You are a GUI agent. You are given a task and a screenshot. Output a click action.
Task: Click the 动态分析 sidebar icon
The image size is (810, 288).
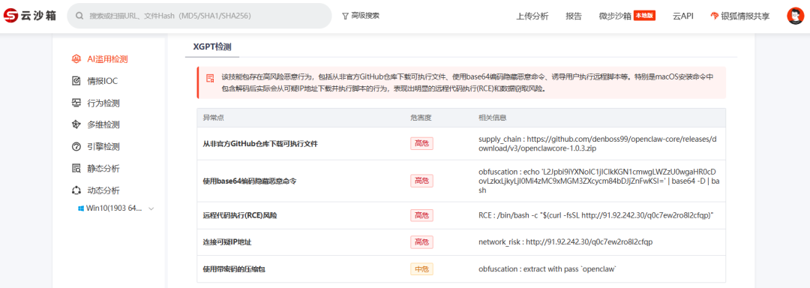pos(76,190)
